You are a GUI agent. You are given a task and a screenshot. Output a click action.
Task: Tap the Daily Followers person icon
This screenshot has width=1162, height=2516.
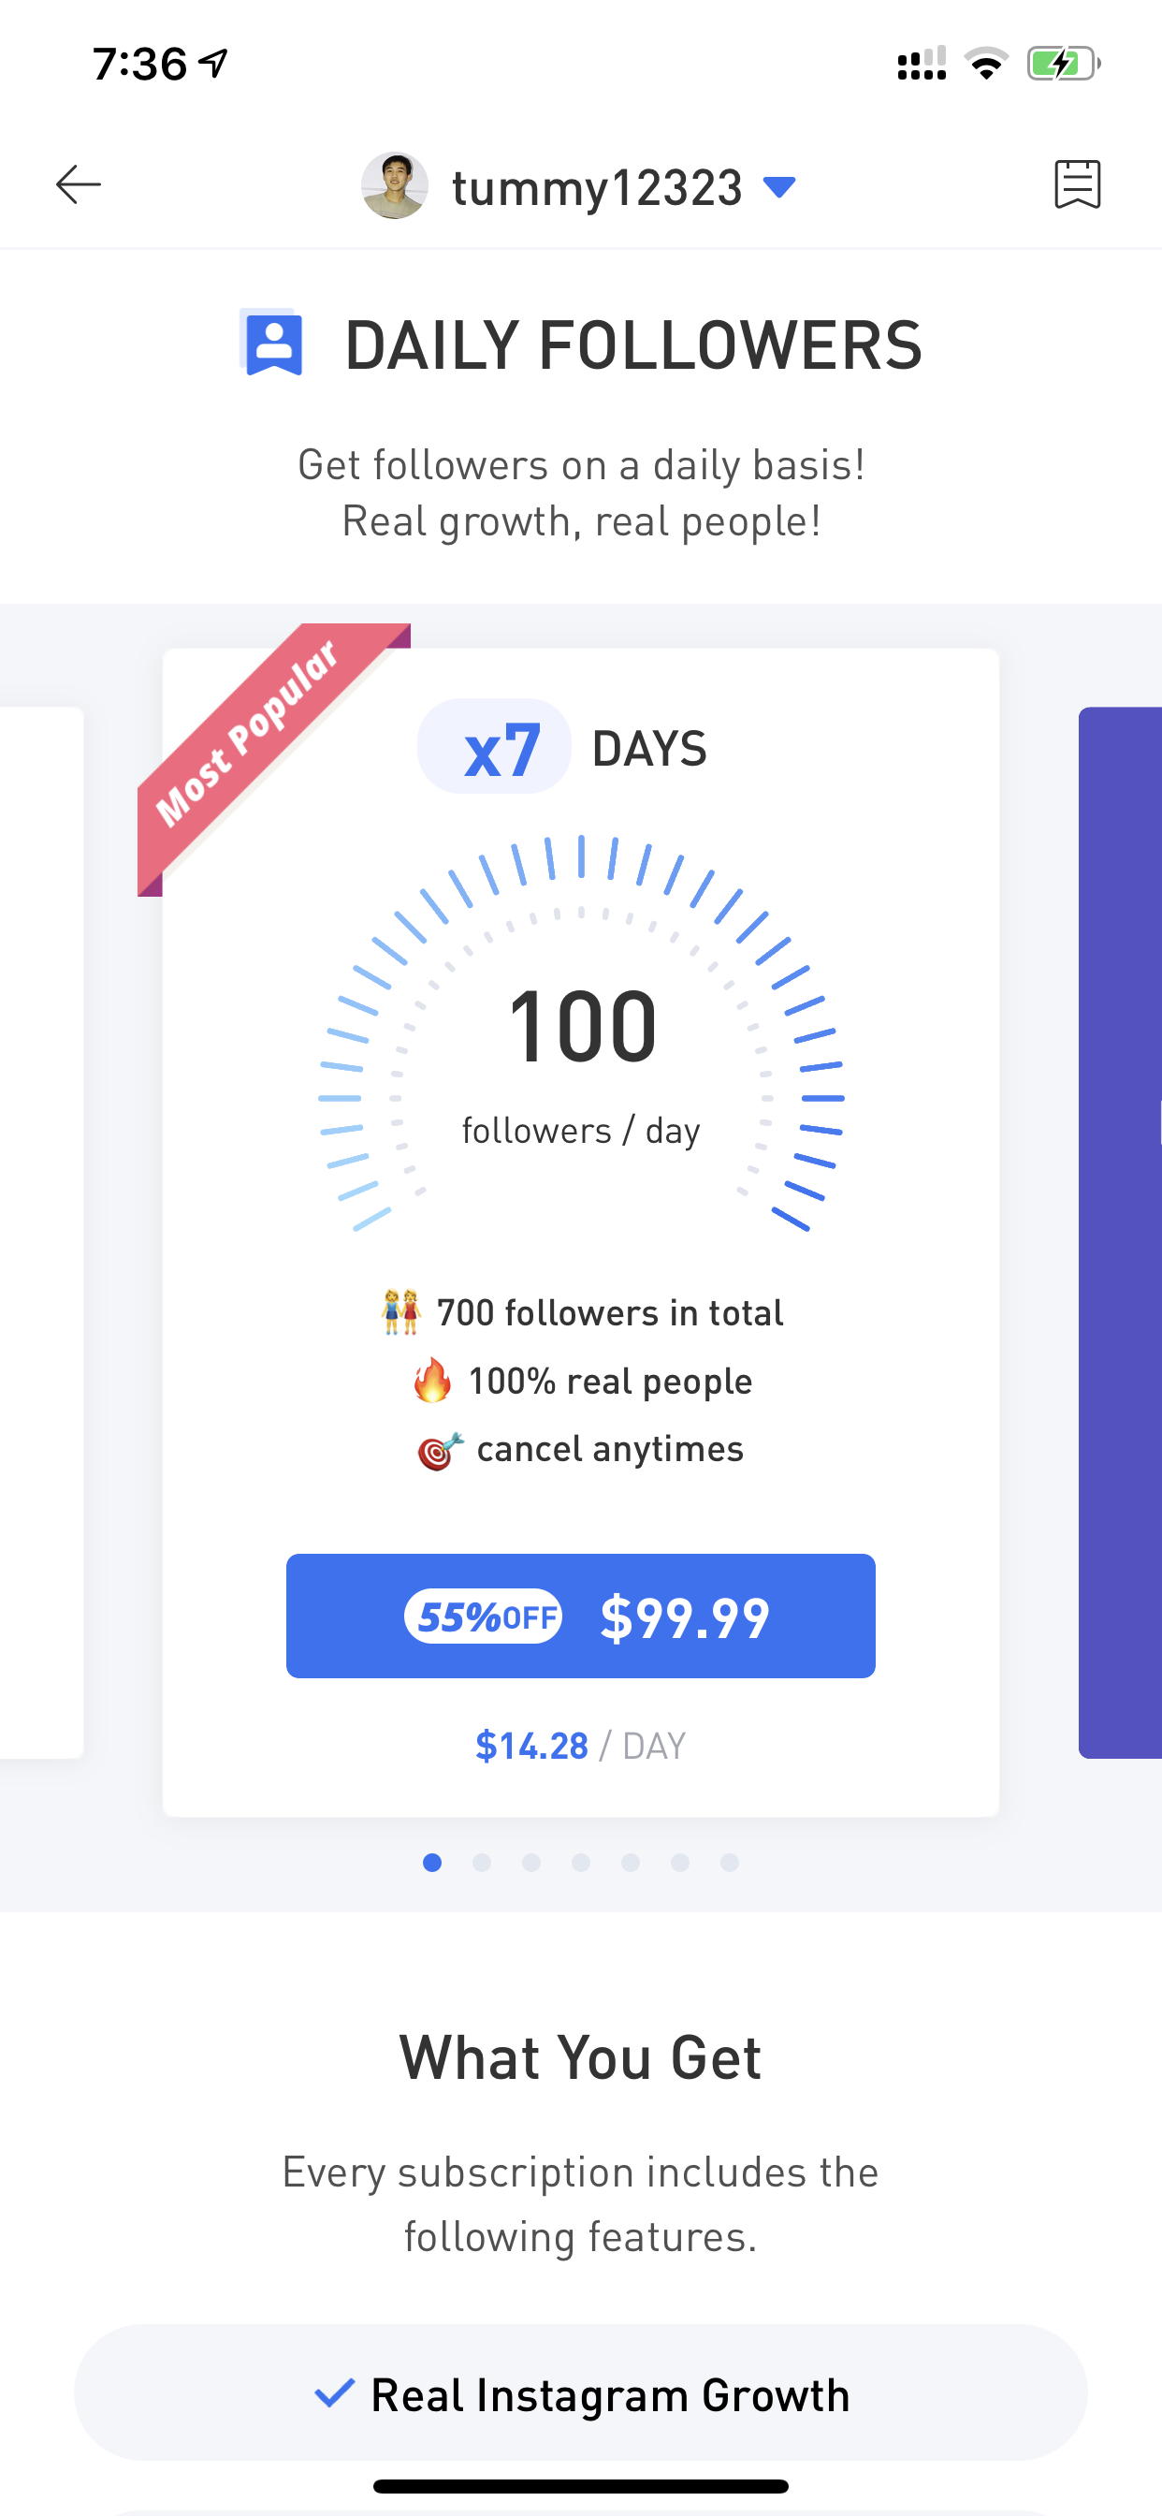[272, 343]
